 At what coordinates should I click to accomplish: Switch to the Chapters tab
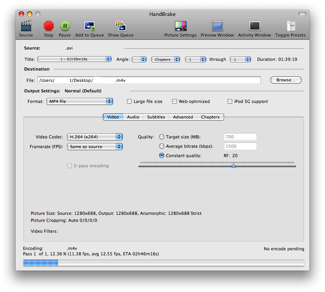pos(210,117)
